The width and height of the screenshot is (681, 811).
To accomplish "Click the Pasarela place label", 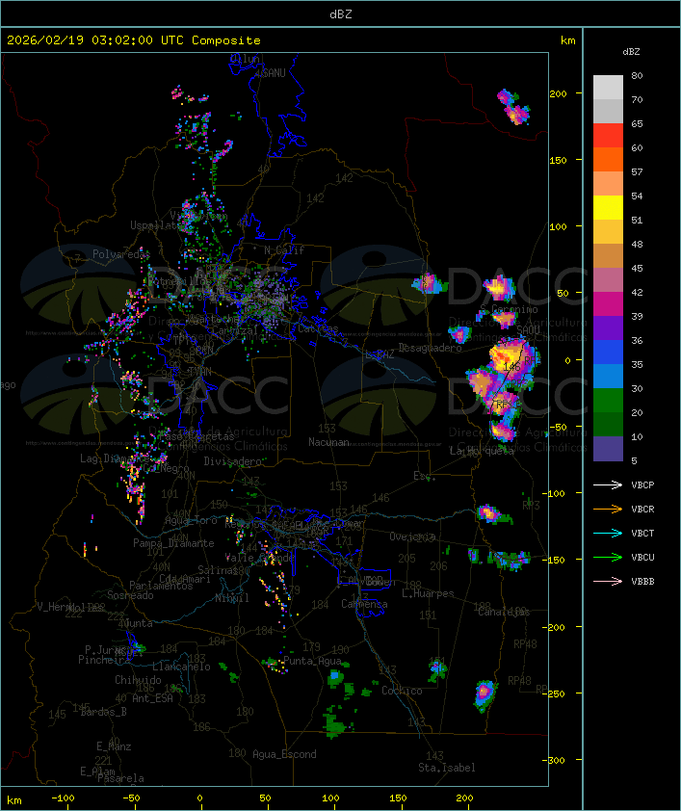I will click(x=120, y=778).
